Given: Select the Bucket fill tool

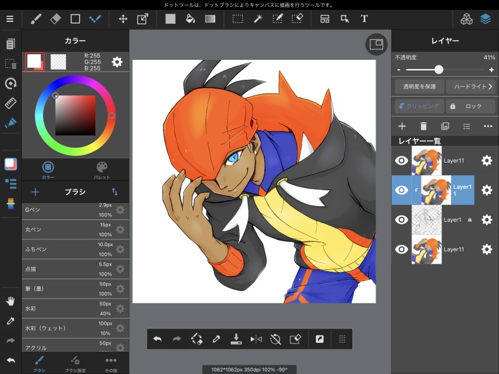Looking at the screenshot, I should coord(190,19).
